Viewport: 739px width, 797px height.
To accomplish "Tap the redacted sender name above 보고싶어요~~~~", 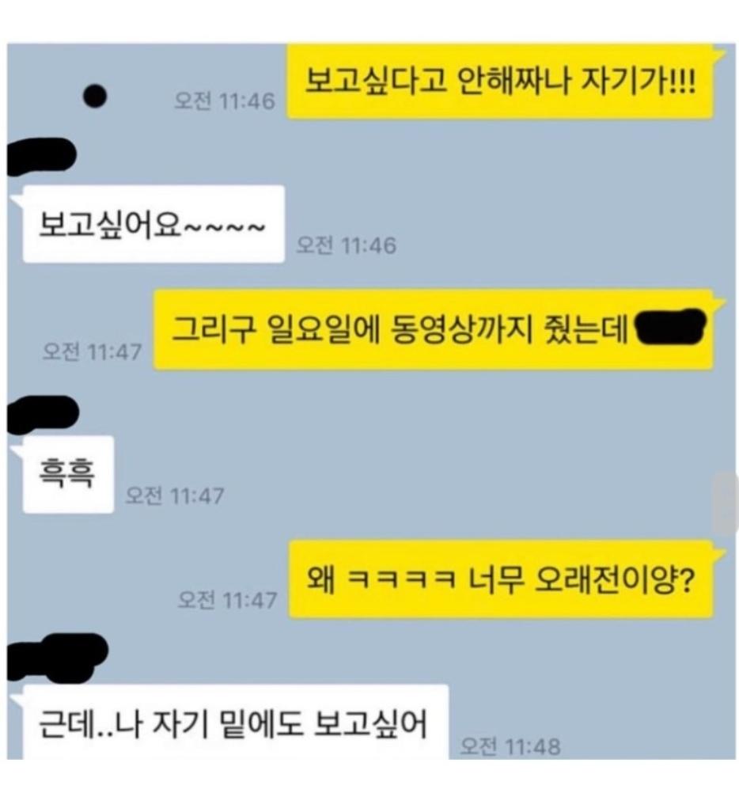I will point(40,157).
